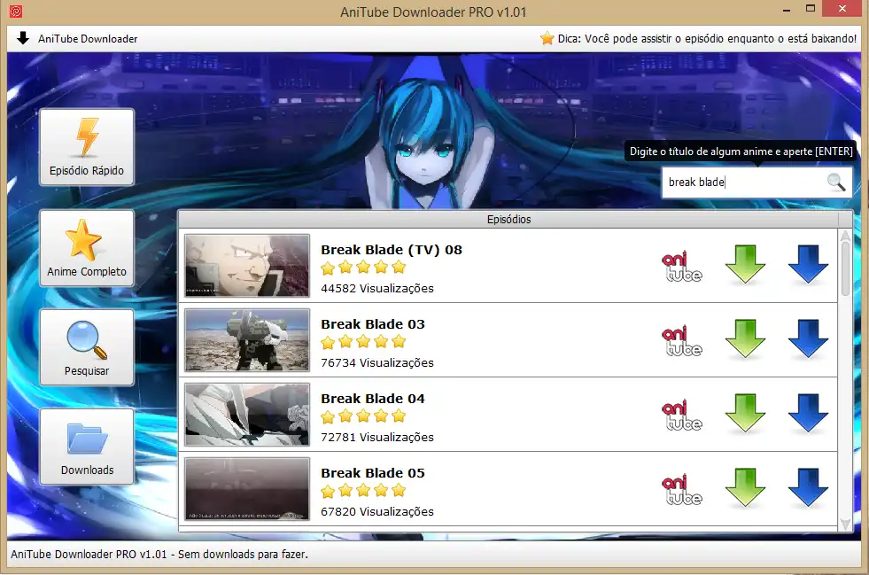The width and height of the screenshot is (869, 575).
Task: Click the episode list scrollbar down arrow
Action: pos(845,524)
